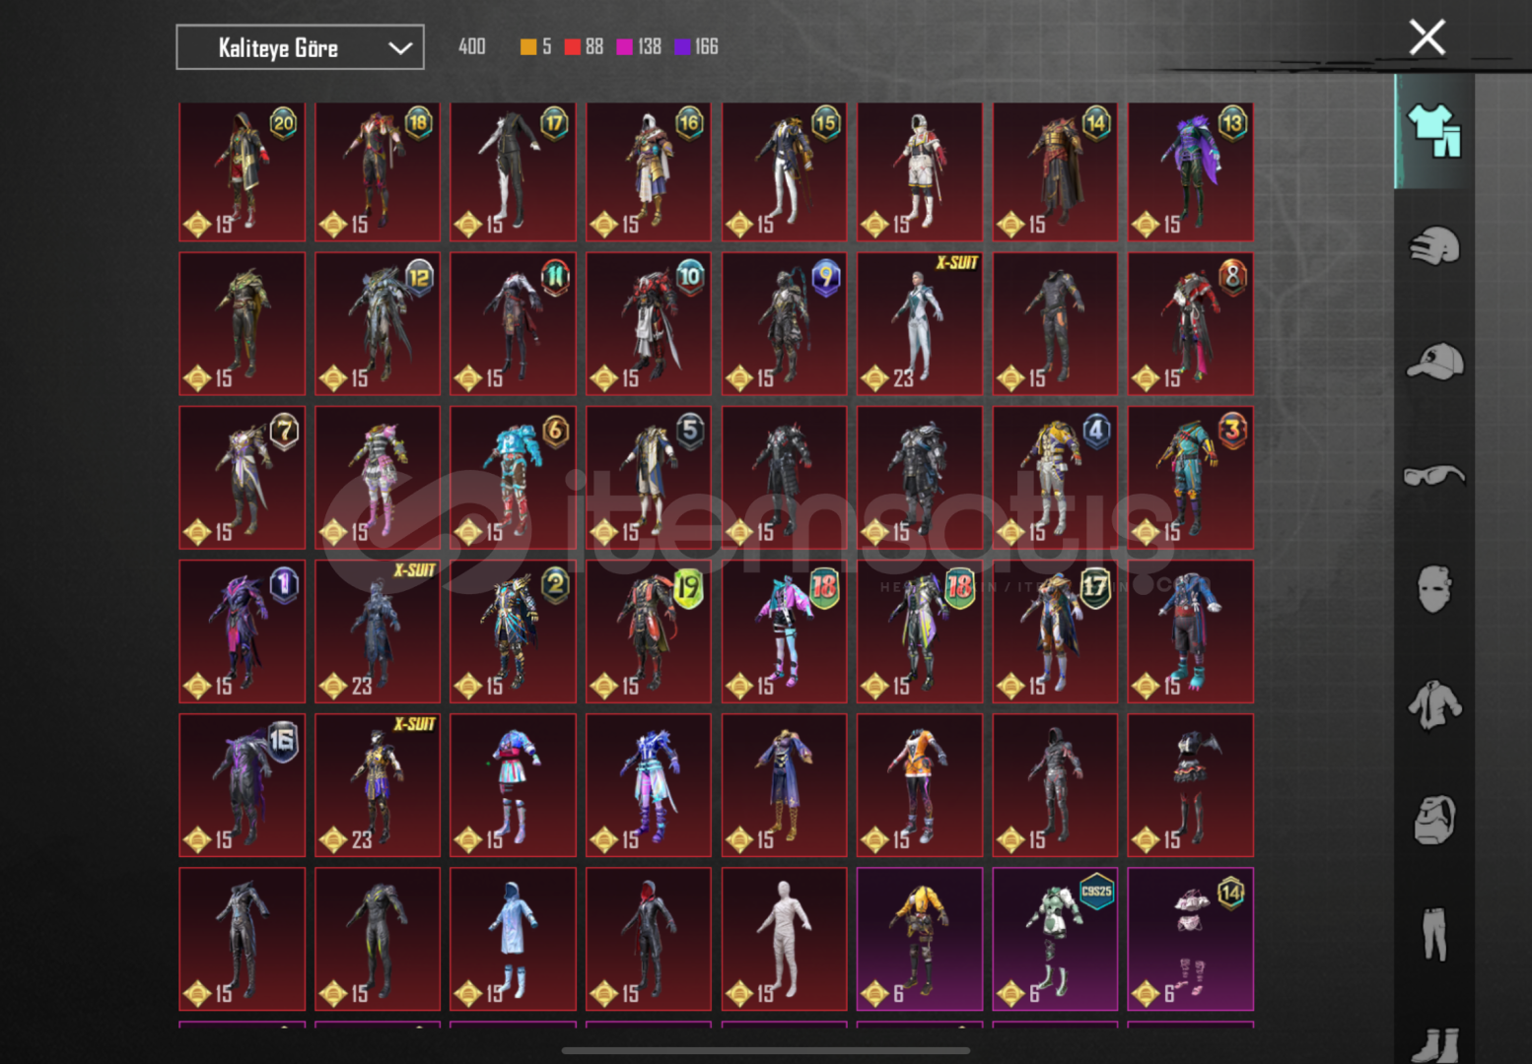
Task: Select the outfit with badge 7
Action: point(242,478)
